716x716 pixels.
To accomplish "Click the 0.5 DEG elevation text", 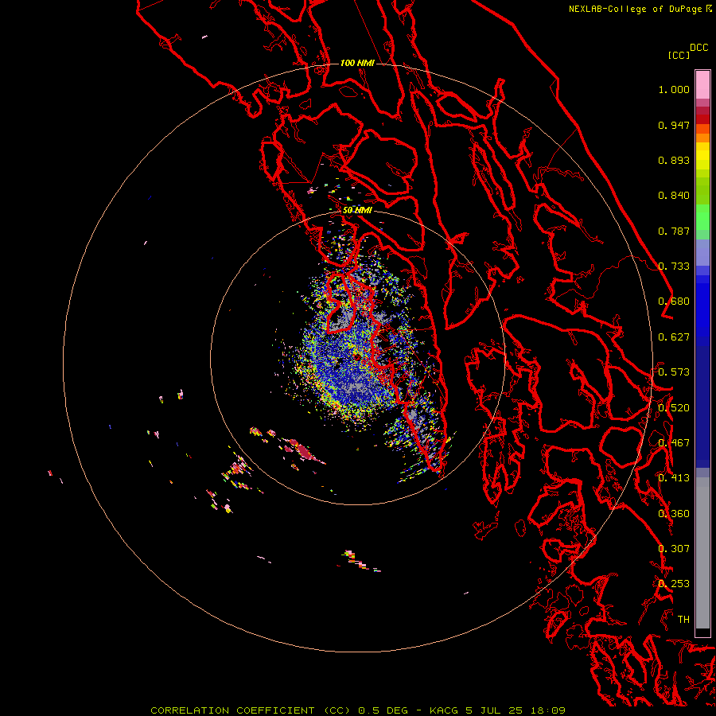I will tap(383, 710).
